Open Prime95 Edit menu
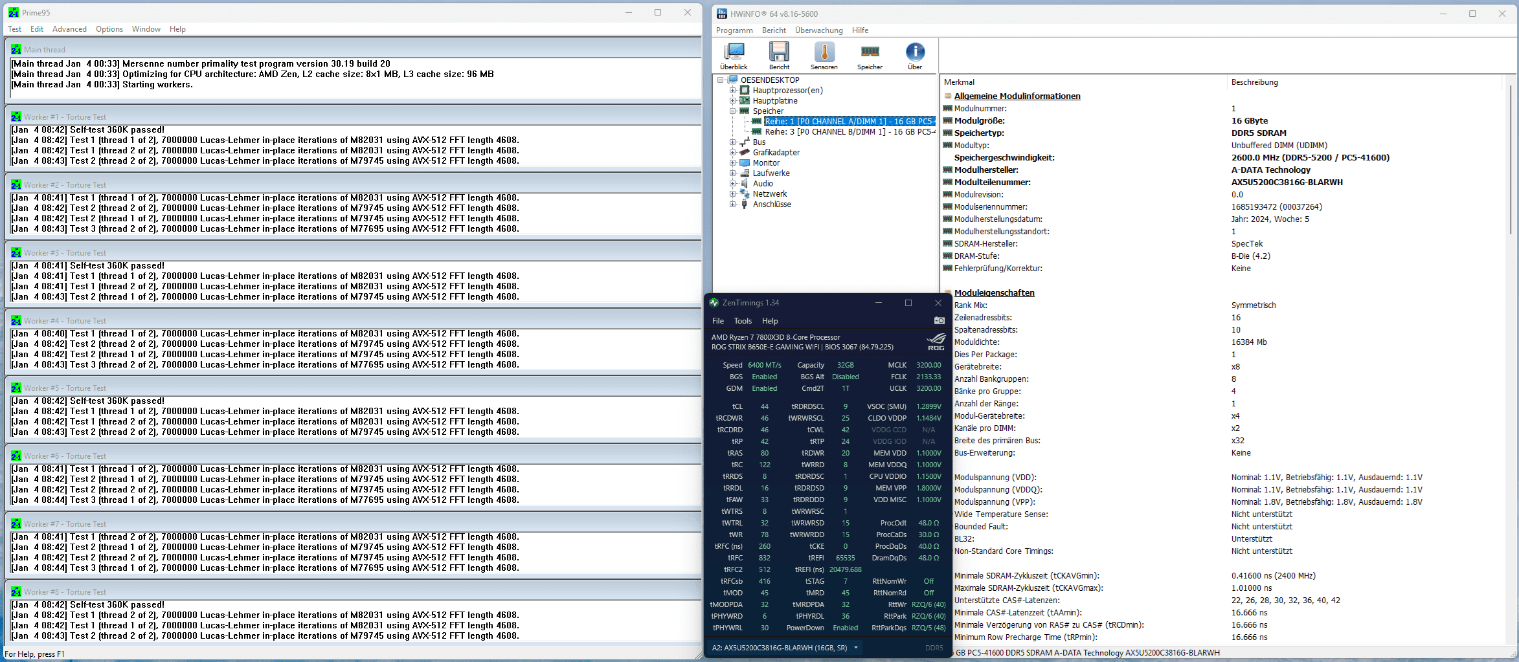This screenshot has width=1519, height=662. pos(37,29)
